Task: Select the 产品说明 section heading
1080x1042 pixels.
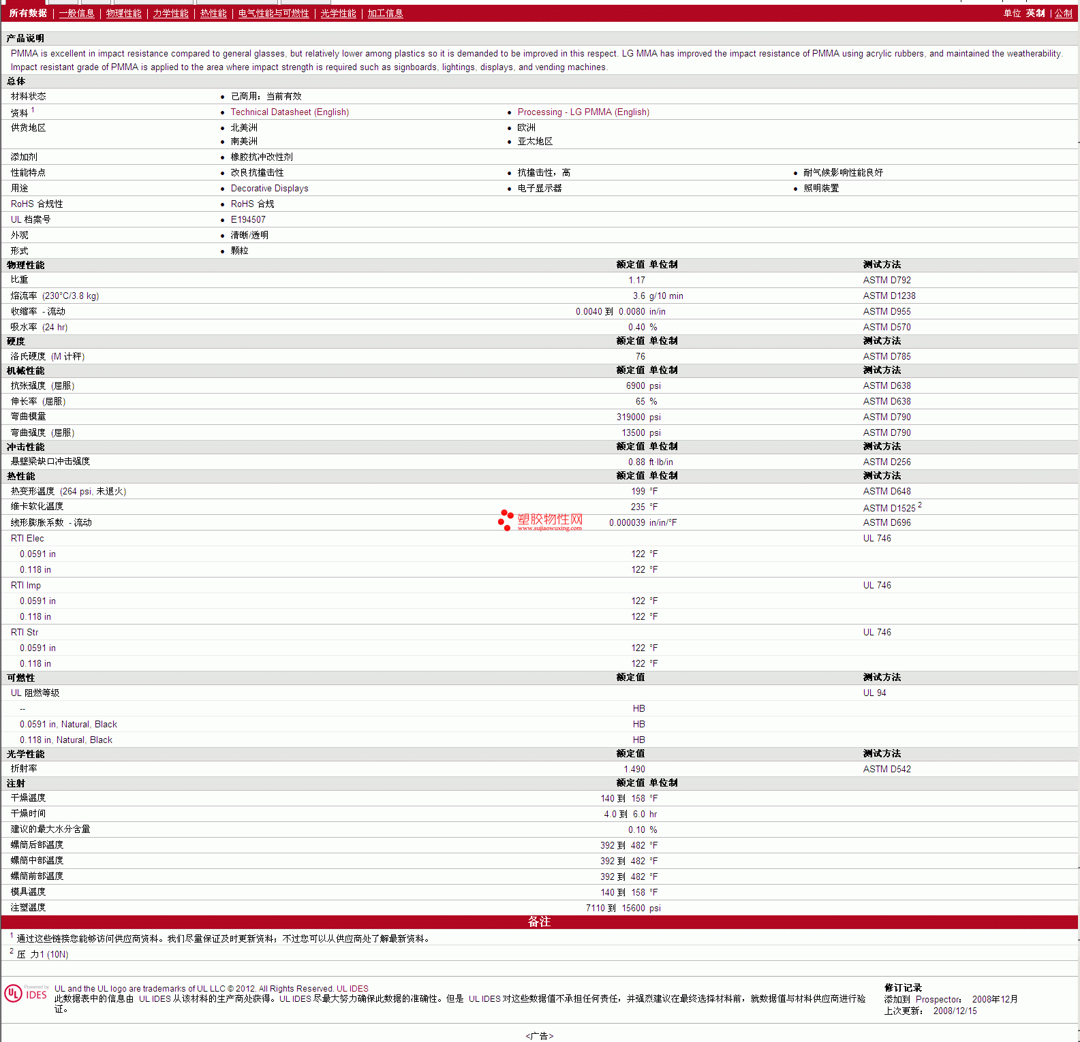Action: click(x=25, y=39)
